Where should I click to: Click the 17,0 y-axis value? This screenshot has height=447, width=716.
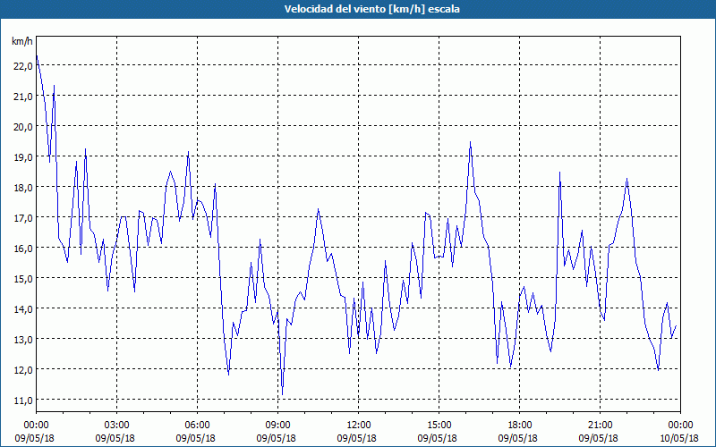point(23,218)
